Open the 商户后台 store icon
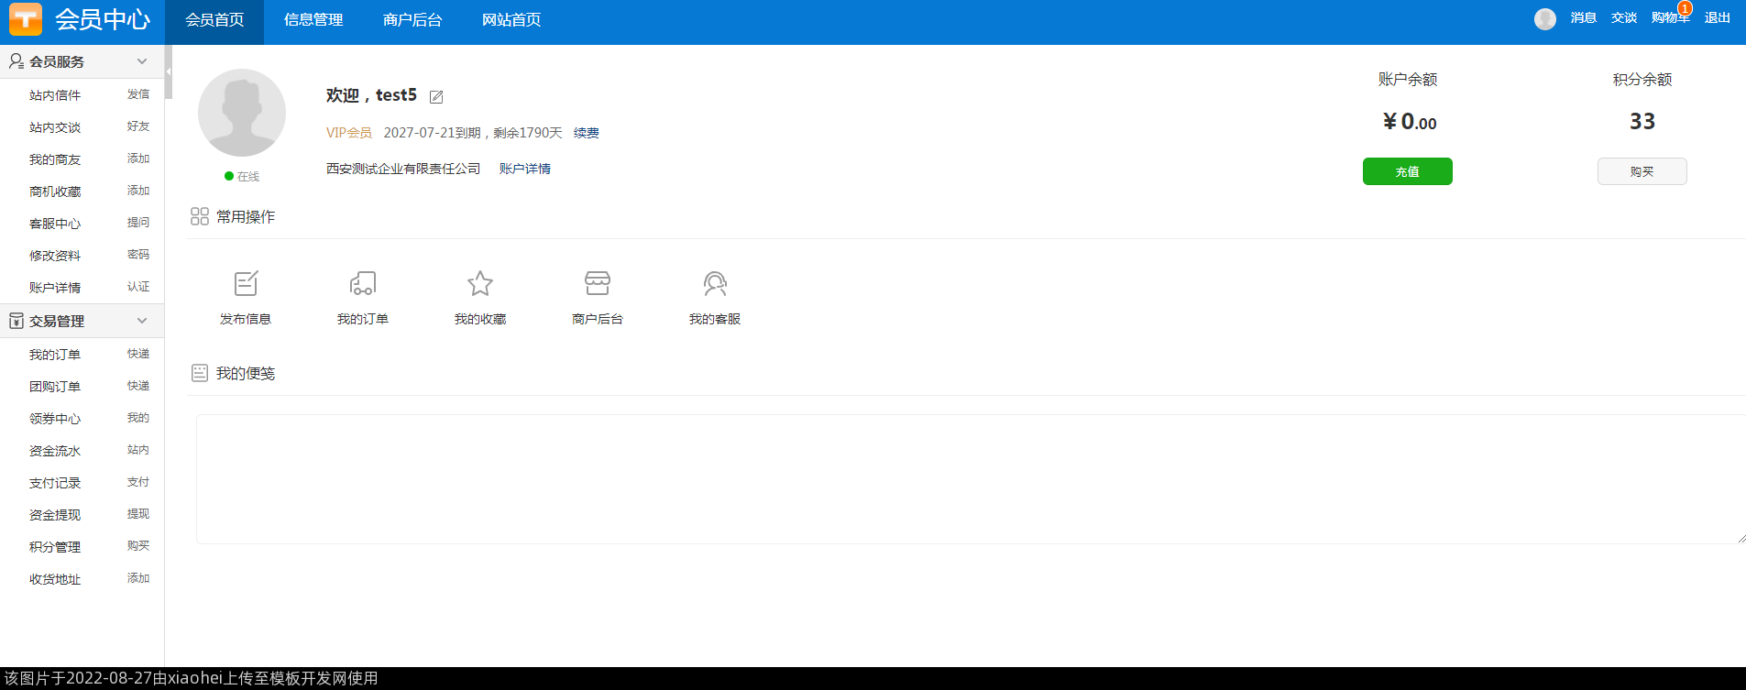Image resolution: width=1746 pixels, height=690 pixels. (x=598, y=284)
